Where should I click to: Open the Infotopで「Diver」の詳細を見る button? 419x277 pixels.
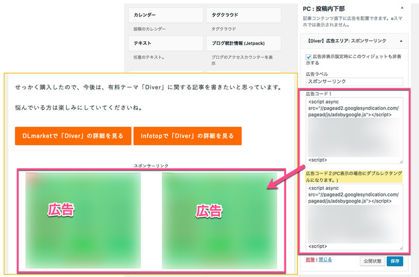tap(188, 136)
